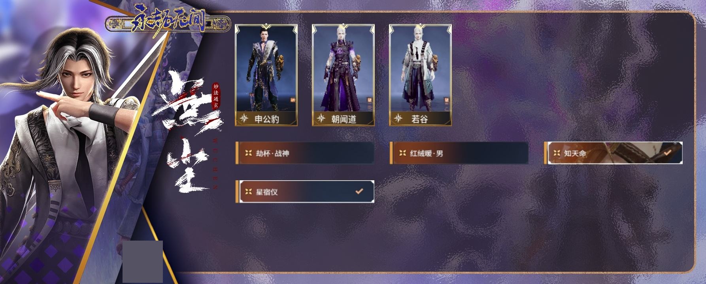Click the gray square below the character portrait
The image size is (706, 284).
pyautogui.click(x=143, y=262)
